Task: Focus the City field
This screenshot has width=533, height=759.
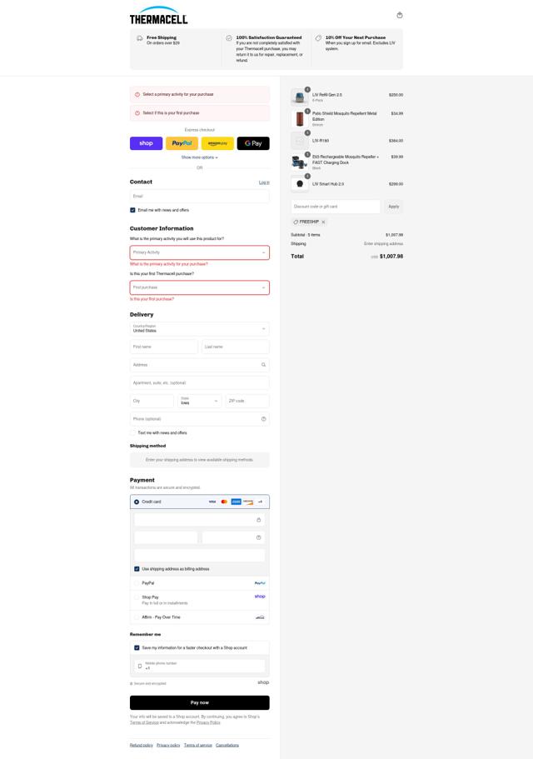Action: point(152,401)
